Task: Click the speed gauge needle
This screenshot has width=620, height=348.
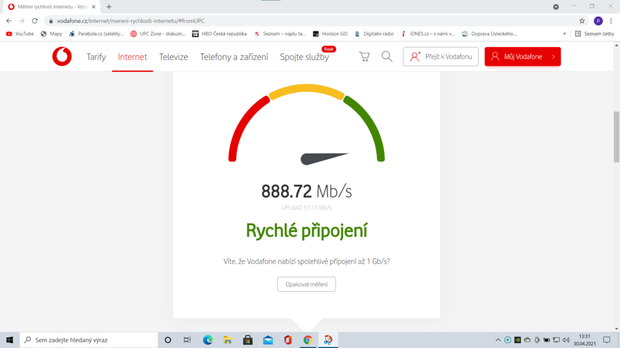Action: point(324,159)
